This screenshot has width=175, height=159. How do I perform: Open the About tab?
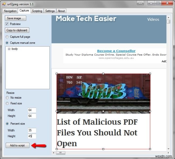(x=61, y=11)
